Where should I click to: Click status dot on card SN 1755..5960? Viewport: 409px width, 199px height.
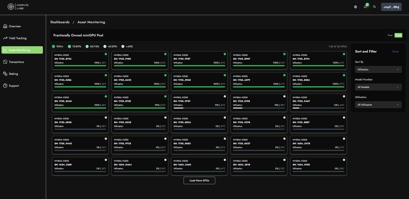click(x=225, y=75)
